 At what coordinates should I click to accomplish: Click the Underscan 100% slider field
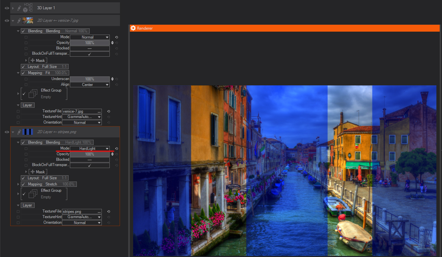tap(90, 79)
